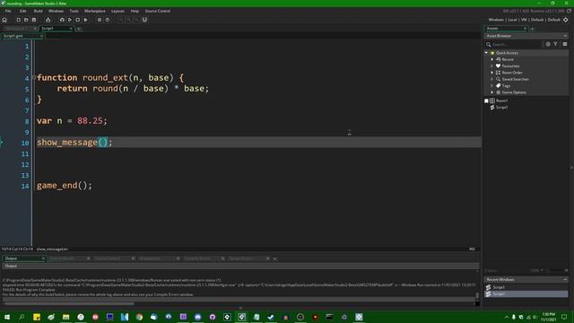
Task: Toggle code fold marker on line 4
Action: pos(34,77)
